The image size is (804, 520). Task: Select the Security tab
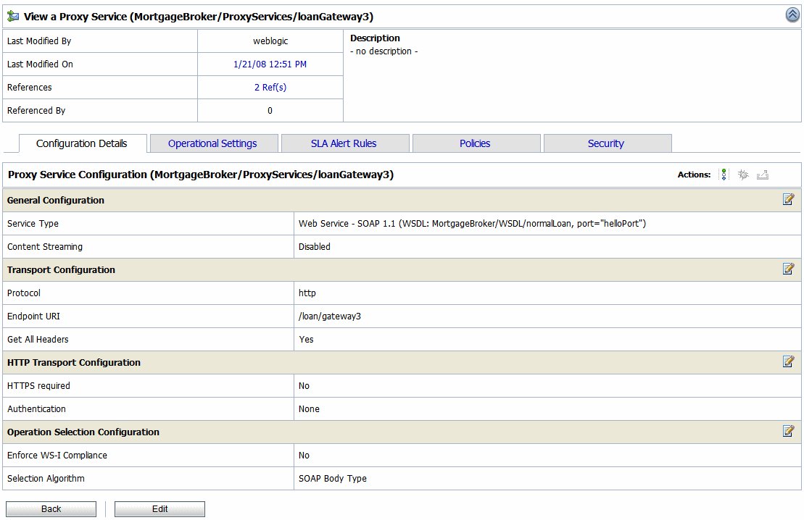(606, 143)
